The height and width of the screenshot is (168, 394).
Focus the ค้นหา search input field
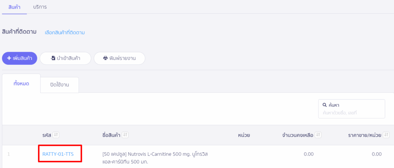351,113
